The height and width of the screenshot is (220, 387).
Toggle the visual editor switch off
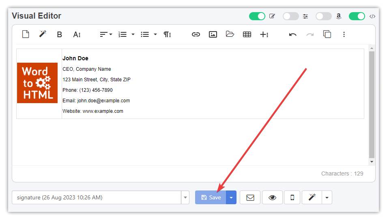click(257, 16)
